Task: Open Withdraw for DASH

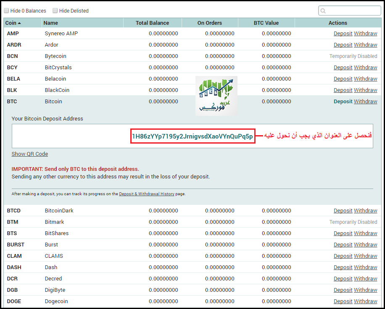Action: point(366,267)
